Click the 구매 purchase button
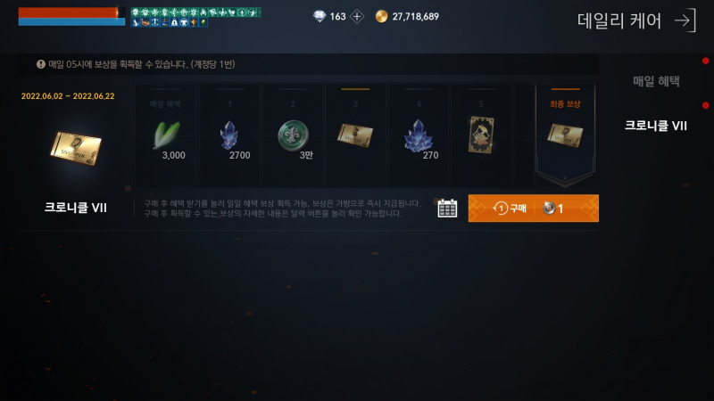The height and width of the screenshot is (401, 714). coord(533,209)
